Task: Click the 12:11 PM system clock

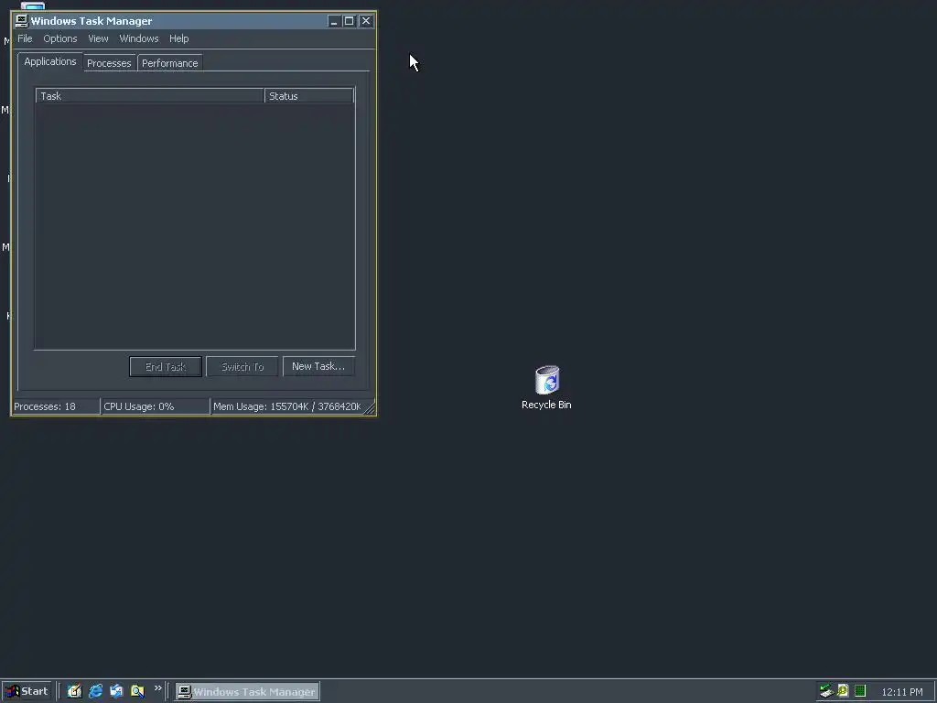Action: pos(901,692)
